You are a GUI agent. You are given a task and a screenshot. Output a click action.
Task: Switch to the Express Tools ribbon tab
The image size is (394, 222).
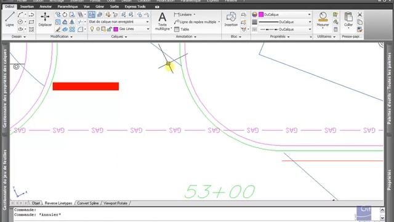coord(135,7)
